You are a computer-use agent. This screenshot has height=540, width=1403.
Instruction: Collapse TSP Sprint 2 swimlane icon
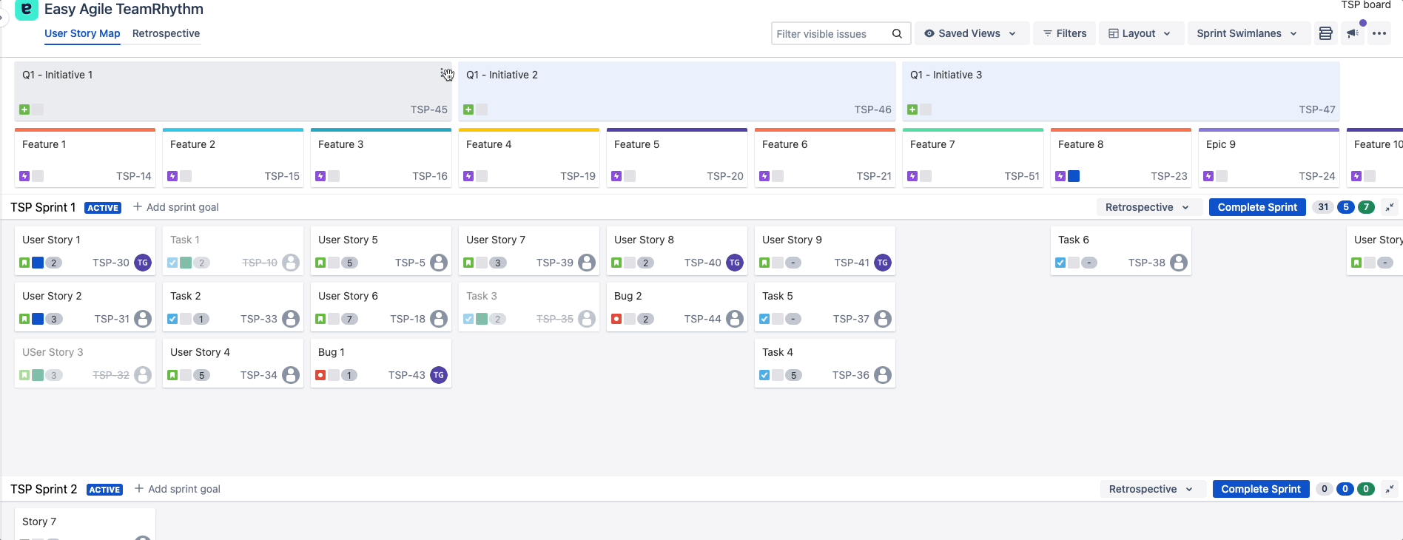(1390, 489)
